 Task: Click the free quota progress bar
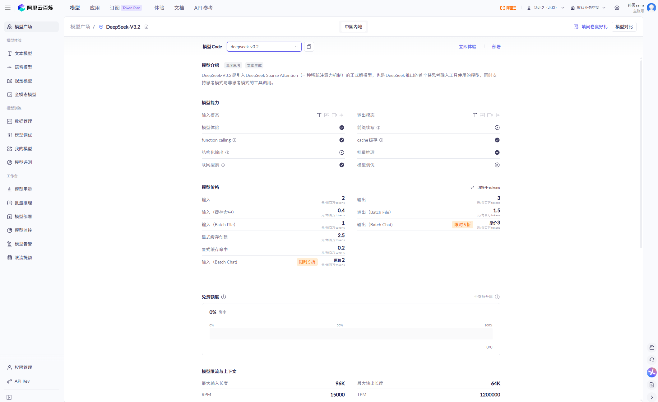point(351,334)
